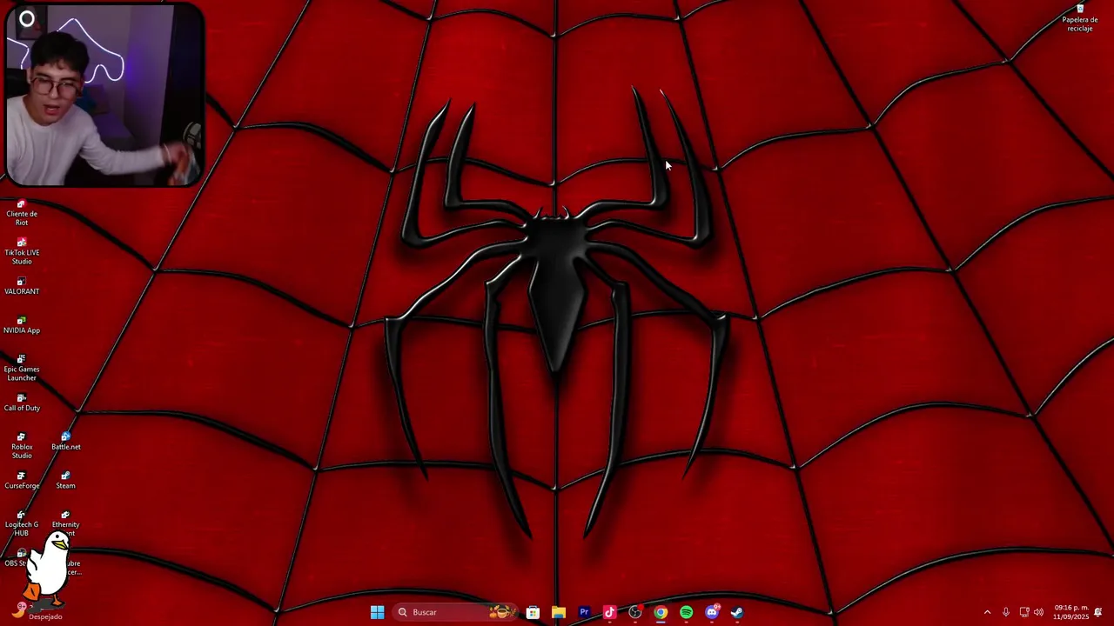Select the Epic Games Launcher desktop icon

click(22, 369)
